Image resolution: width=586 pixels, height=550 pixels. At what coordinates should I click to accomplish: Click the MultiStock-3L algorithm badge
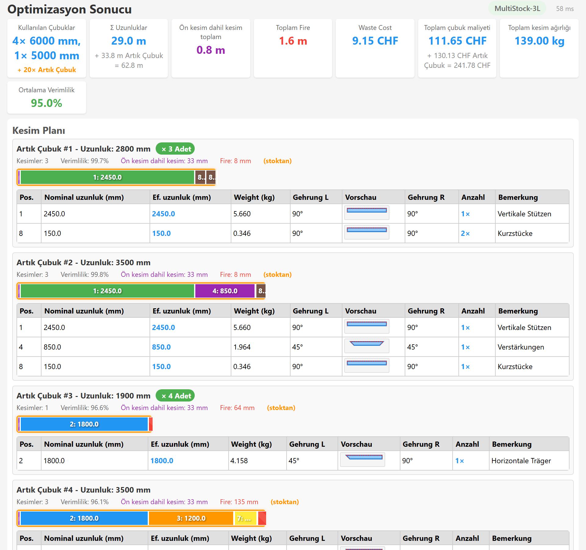[517, 9]
